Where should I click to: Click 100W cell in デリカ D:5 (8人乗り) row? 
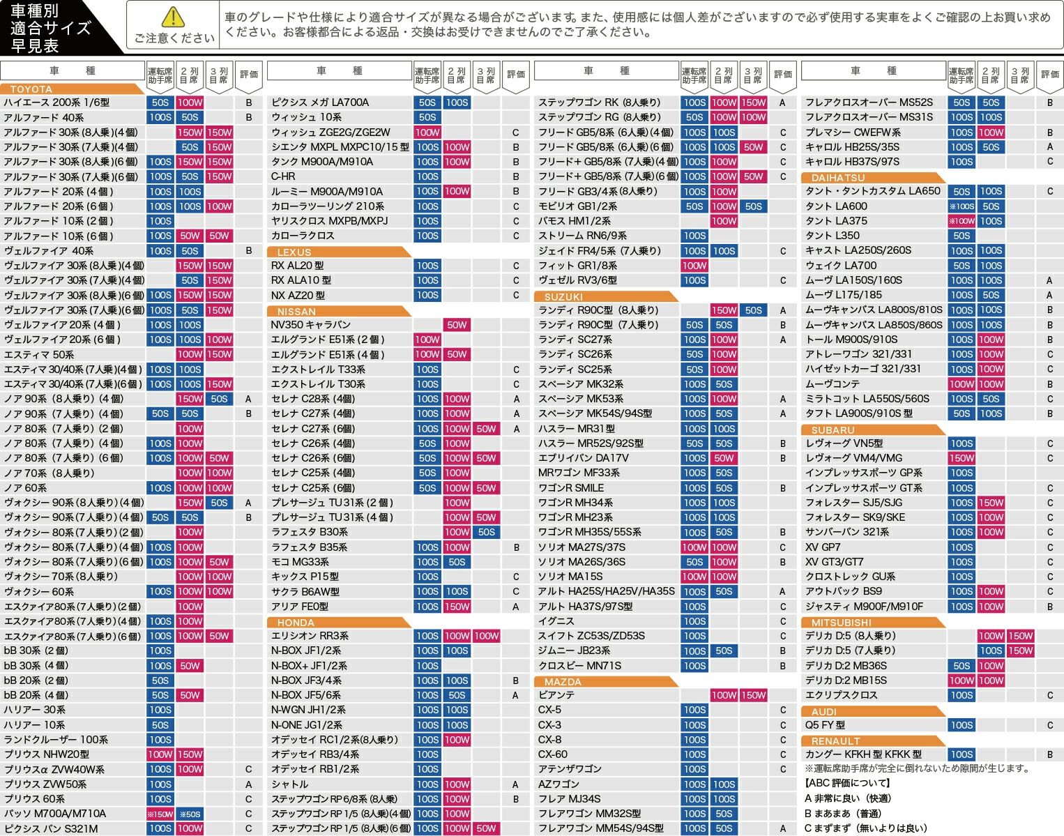point(991,636)
